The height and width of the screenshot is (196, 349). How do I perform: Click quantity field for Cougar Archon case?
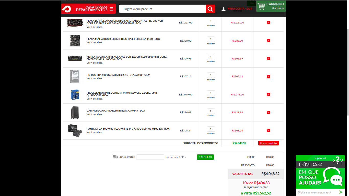[211, 111]
